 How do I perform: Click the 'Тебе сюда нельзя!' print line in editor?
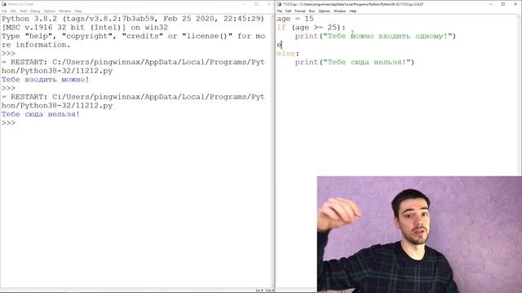click(355, 62)
